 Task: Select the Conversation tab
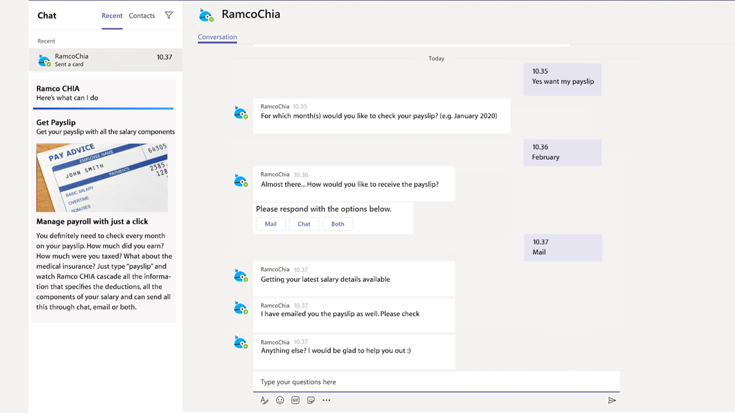pyautogui.click(x=217, y=37)
